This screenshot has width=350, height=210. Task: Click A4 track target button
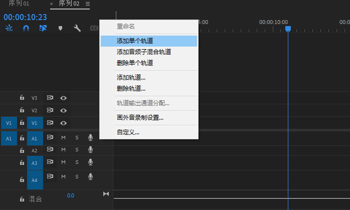coord(35,179)
